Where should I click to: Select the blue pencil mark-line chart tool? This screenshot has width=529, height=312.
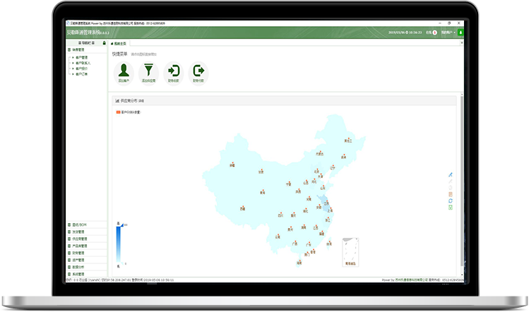tap(451, 175)
